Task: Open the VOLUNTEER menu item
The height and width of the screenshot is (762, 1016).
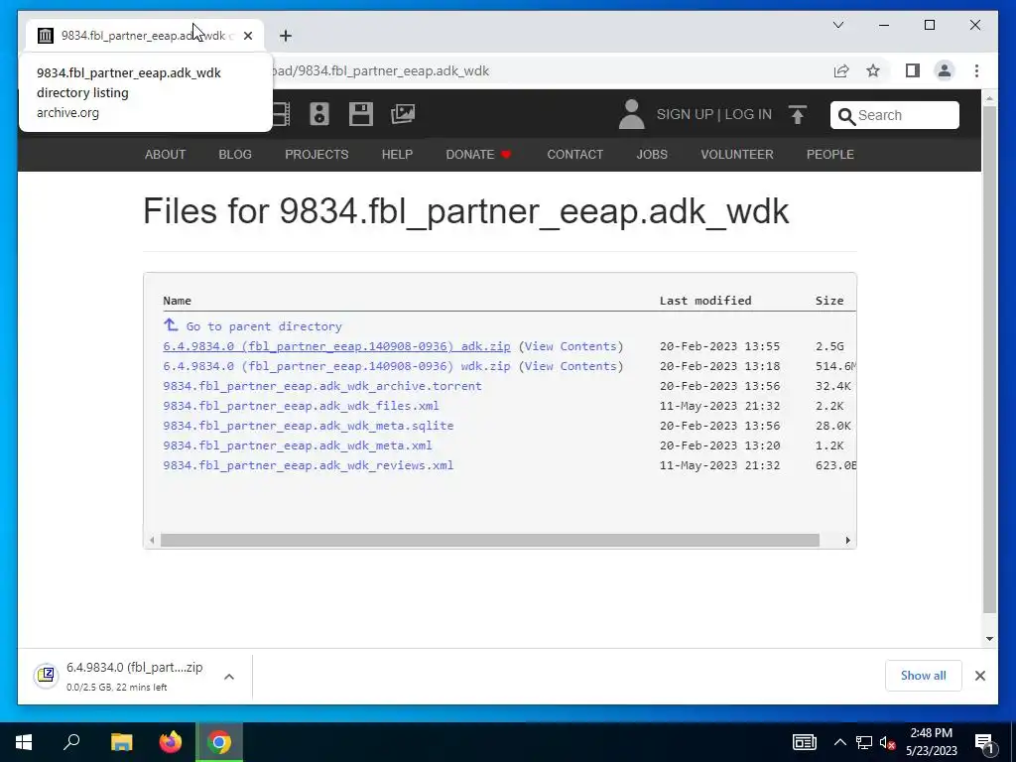Action: tap(737, 154)
